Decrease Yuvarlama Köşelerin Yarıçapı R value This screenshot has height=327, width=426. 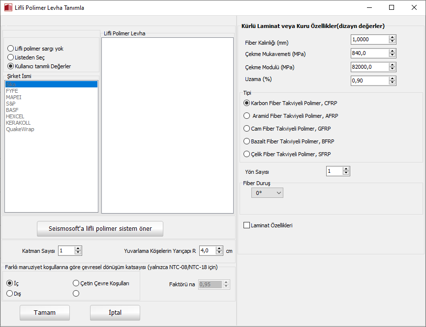click(220, 252)
